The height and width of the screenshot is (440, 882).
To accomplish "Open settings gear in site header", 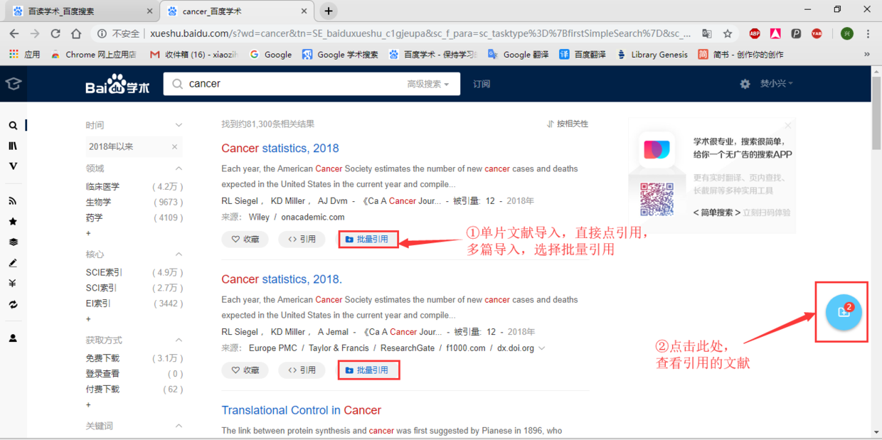I will 745,84.
